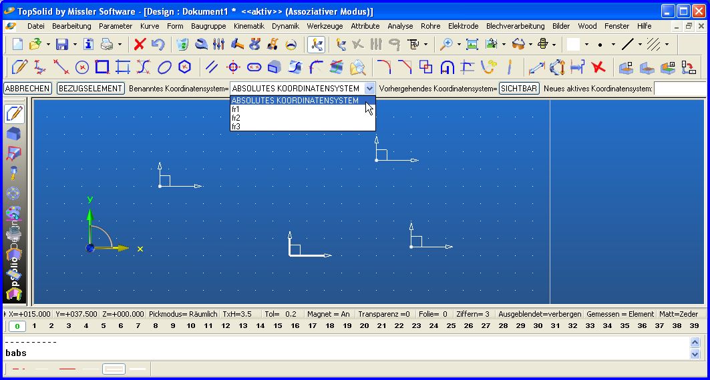Click the color palette icon in left sidebar

click(x=13, y=213)
